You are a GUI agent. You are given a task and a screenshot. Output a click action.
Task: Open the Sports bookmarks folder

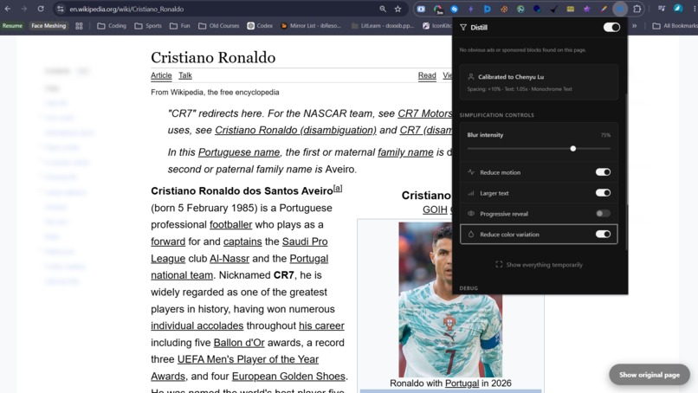[x=148, y=26]
